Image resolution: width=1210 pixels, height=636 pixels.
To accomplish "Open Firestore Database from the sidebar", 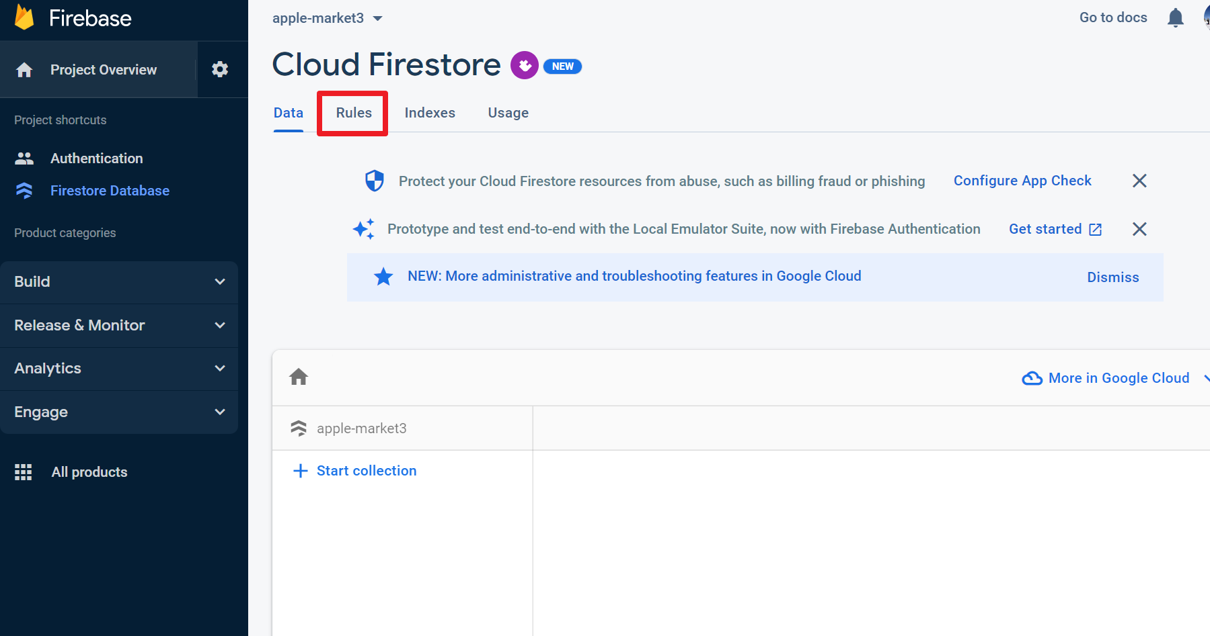I will coord(110,191).
